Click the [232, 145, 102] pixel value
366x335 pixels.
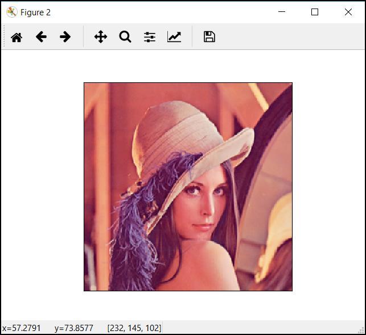(x=134, y=328)
